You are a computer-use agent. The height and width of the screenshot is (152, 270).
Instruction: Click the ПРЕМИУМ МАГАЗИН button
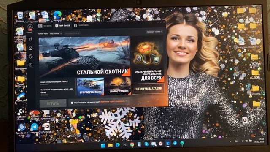(148, 89)
